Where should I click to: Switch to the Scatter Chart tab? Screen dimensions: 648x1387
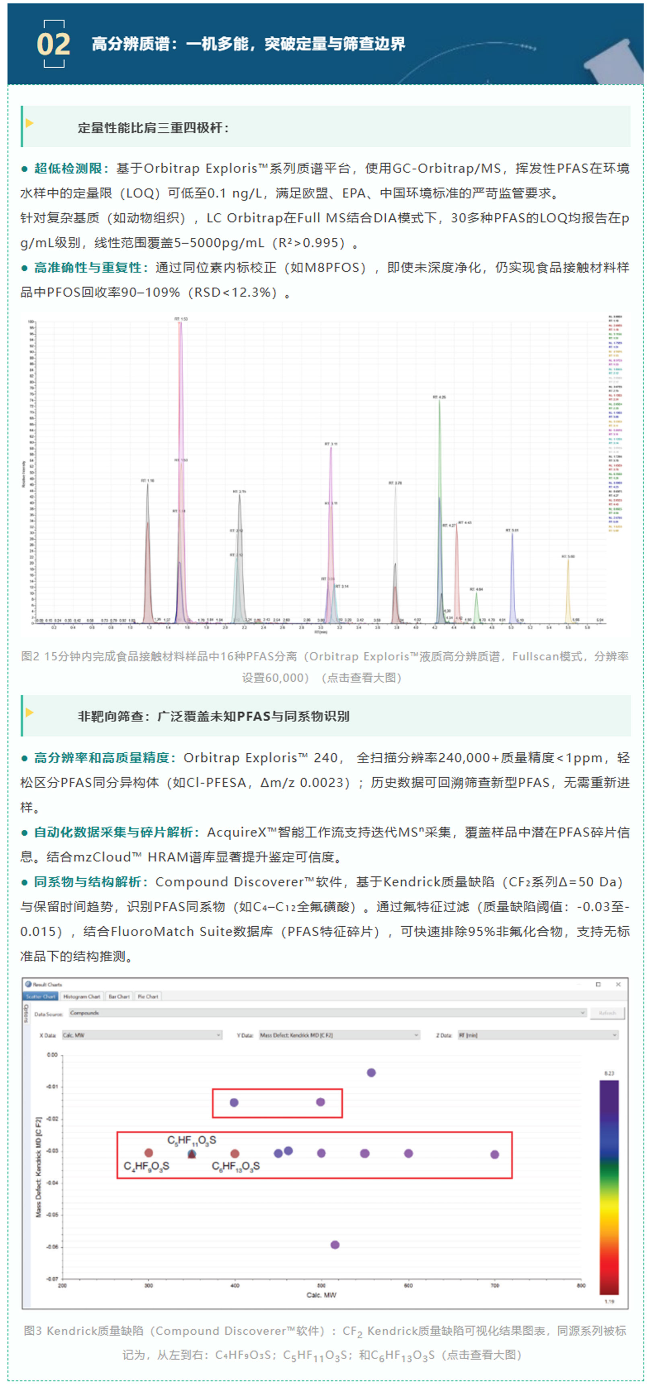click(41, 997)
